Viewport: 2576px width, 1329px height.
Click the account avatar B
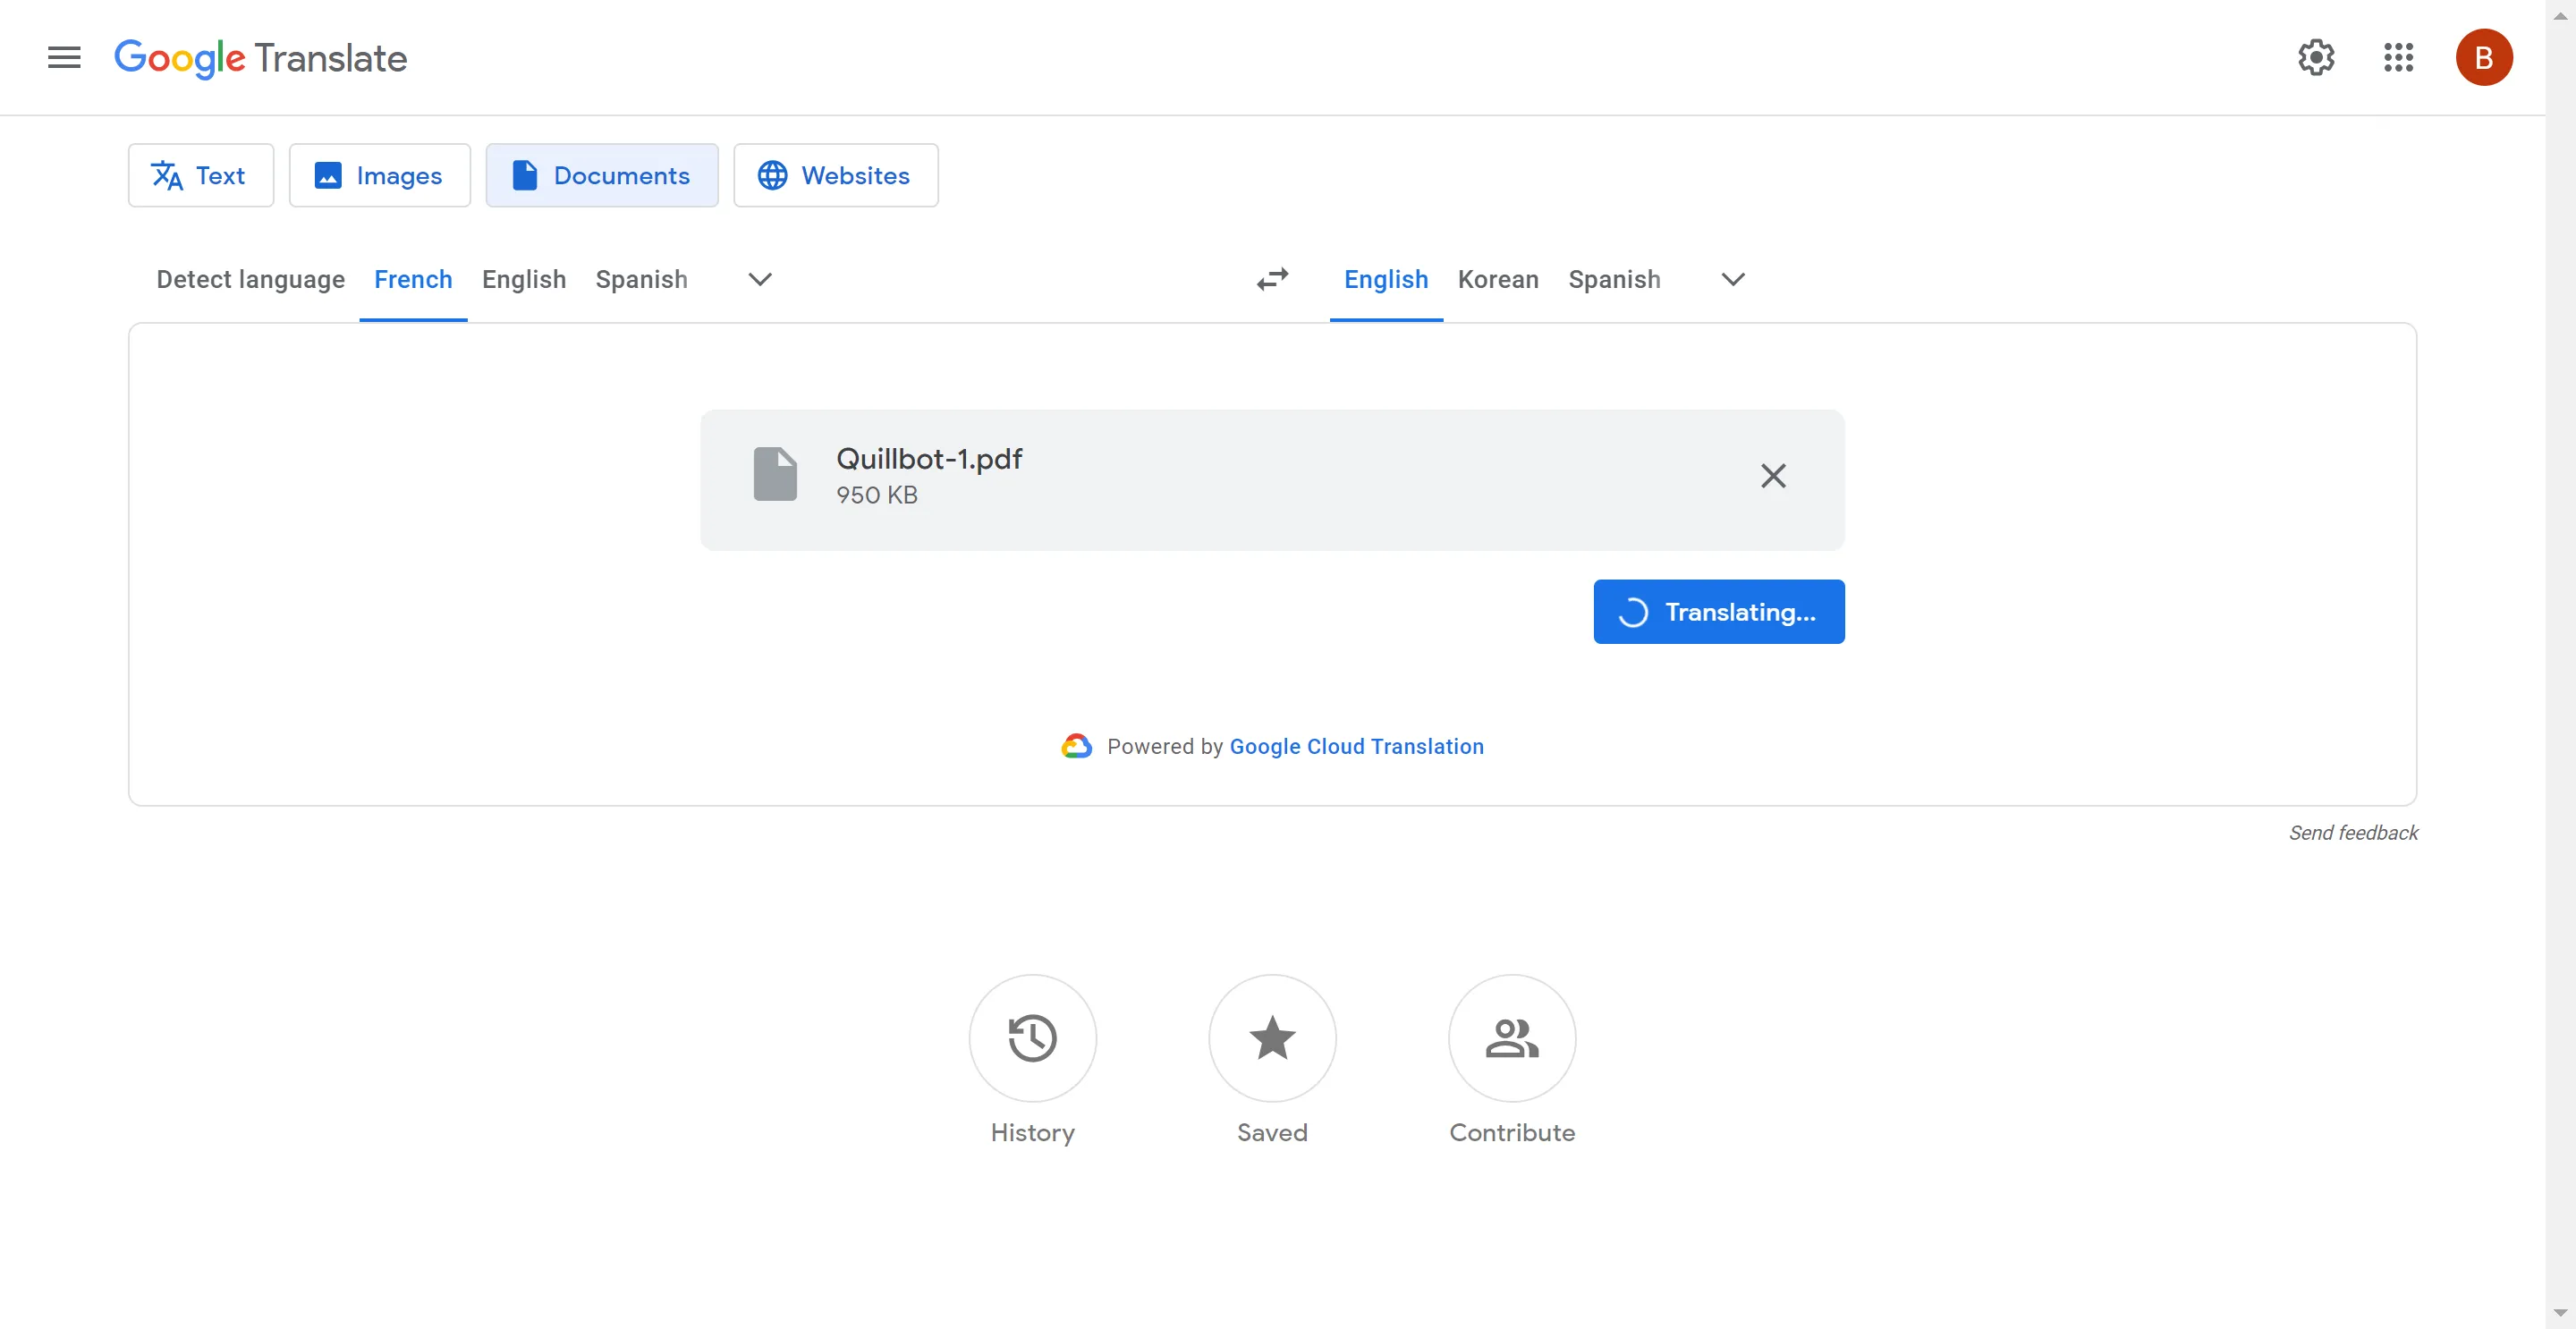click(x=2484, y=57)
